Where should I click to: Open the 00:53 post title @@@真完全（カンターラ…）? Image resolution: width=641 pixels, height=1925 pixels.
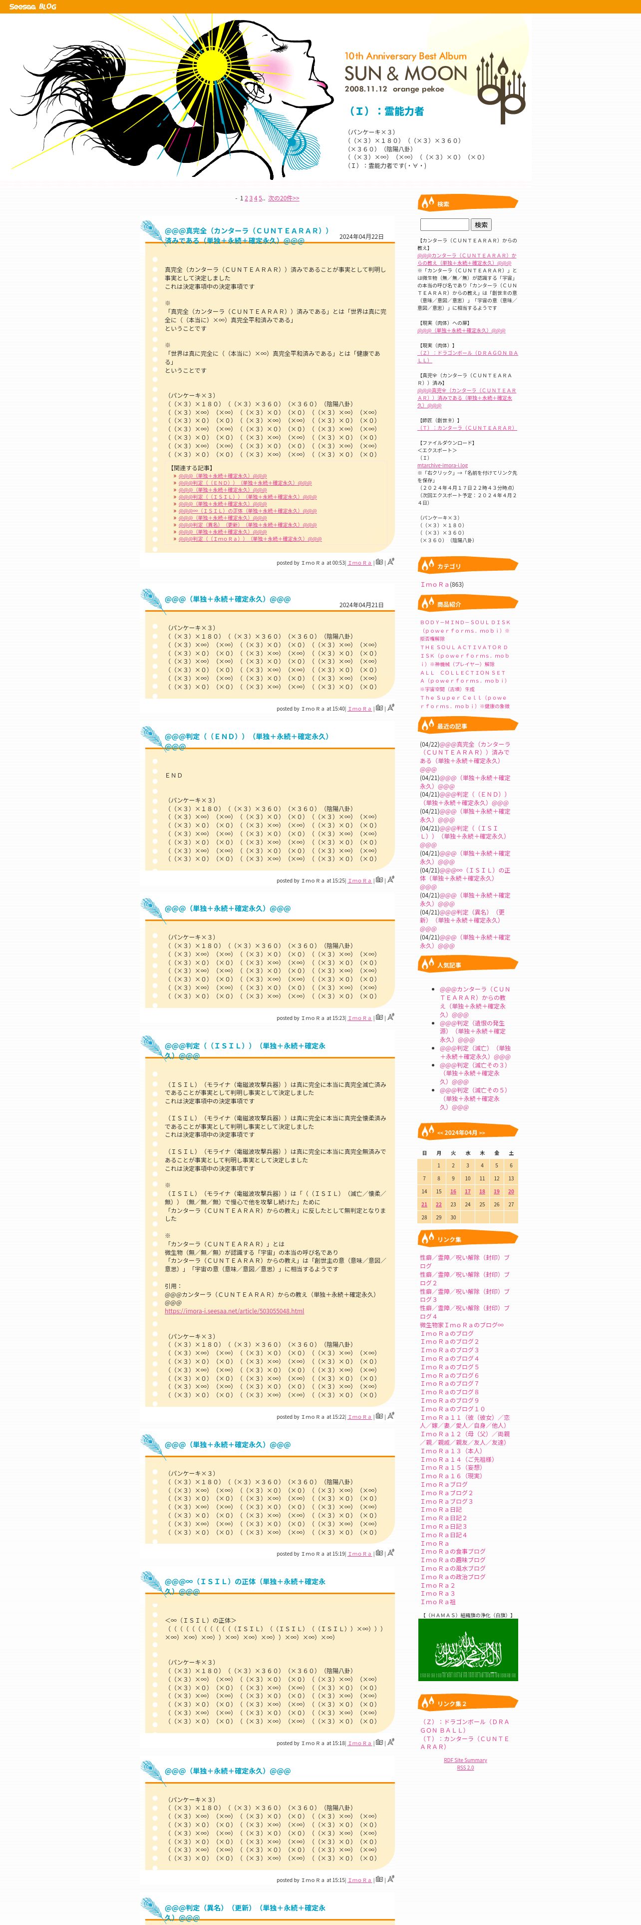247,235
